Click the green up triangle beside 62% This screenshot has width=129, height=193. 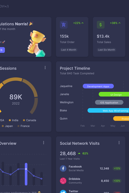(x=79, y=153)
